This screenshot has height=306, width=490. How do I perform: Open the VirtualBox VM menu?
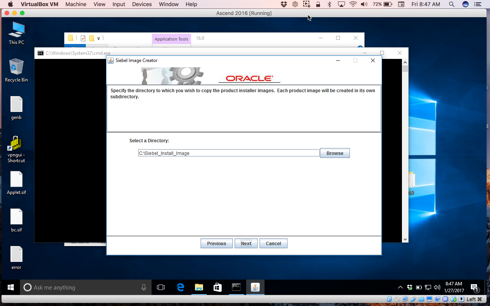coord(39,4)
